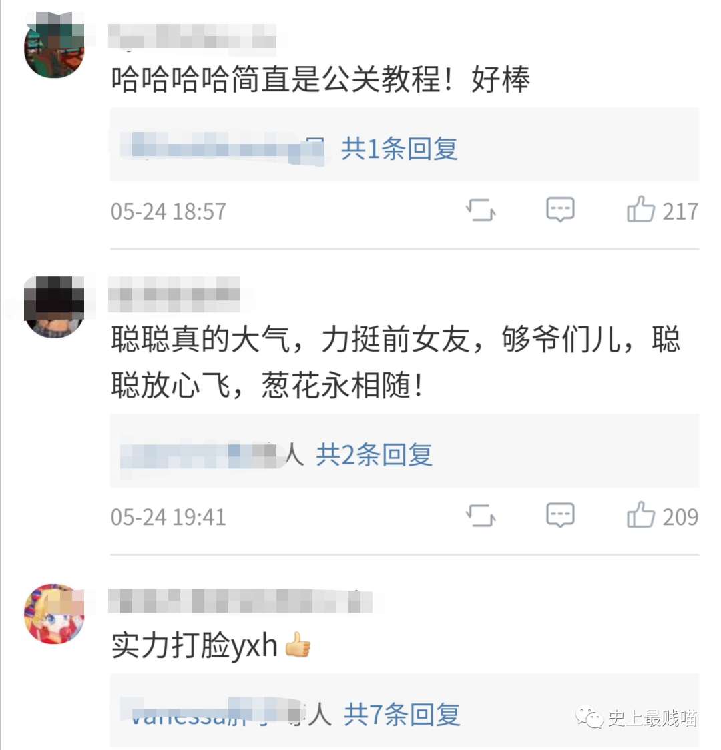Expand 共7条回复 replies
The height and width of the screenshot is (750, 721).
coord(402,714)
